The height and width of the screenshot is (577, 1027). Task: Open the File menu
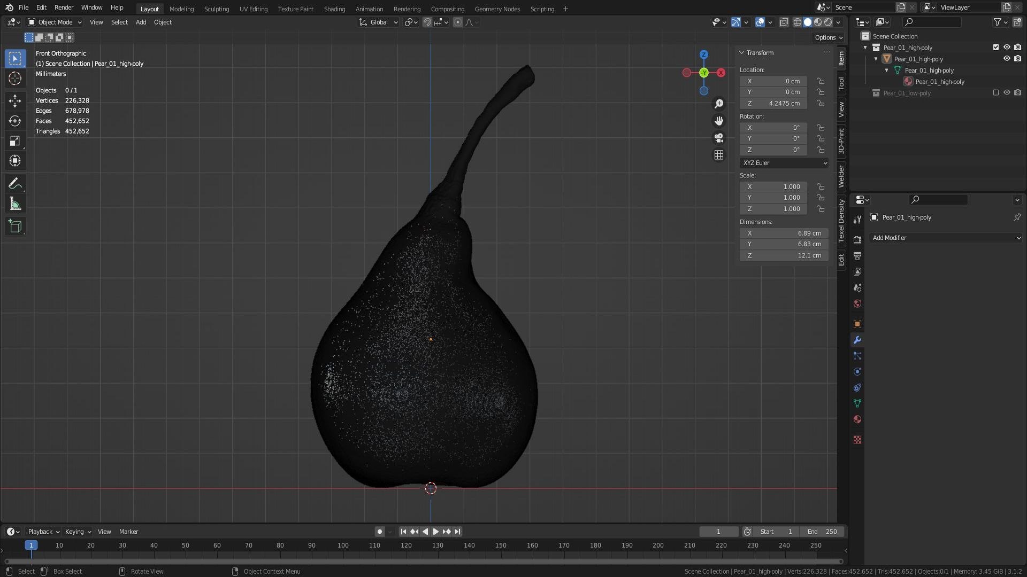(x=24, y=7)
